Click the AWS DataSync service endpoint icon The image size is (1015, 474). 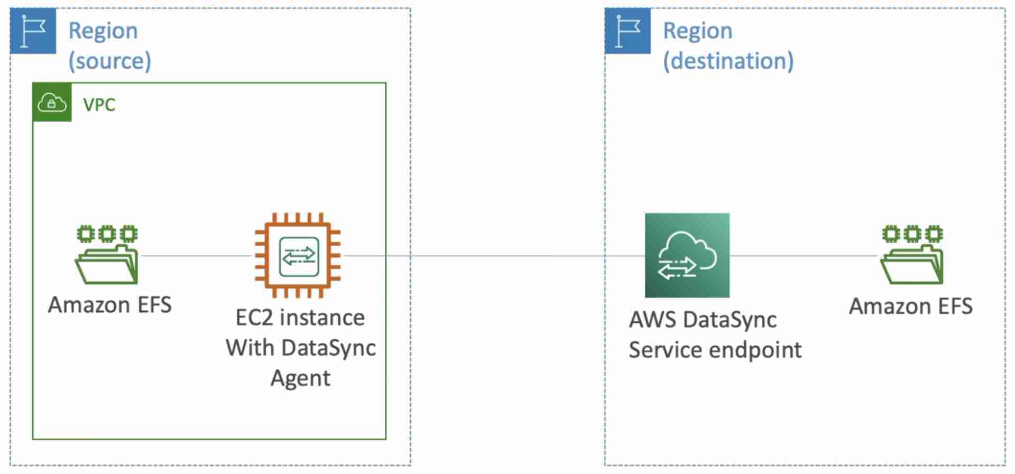[687, 255]
